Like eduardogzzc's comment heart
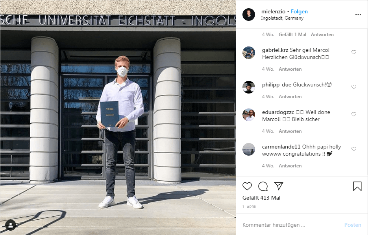The image size is (368, 235). pyautogui.click(x=354, y=114)
